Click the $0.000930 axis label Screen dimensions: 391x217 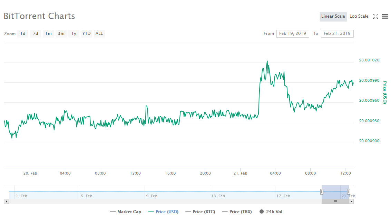point(369,121)
